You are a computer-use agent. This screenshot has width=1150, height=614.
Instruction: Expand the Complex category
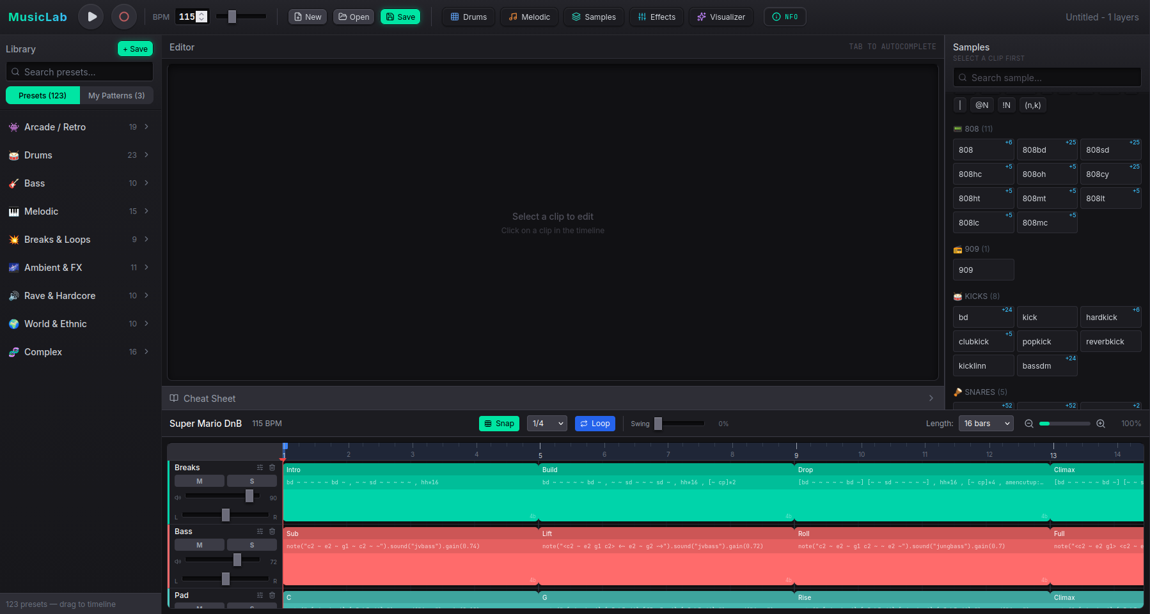[x=79, y=352]
